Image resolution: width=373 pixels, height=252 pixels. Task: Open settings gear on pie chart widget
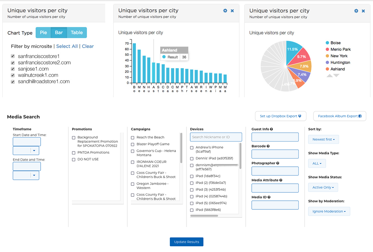[x=356, y=11]
